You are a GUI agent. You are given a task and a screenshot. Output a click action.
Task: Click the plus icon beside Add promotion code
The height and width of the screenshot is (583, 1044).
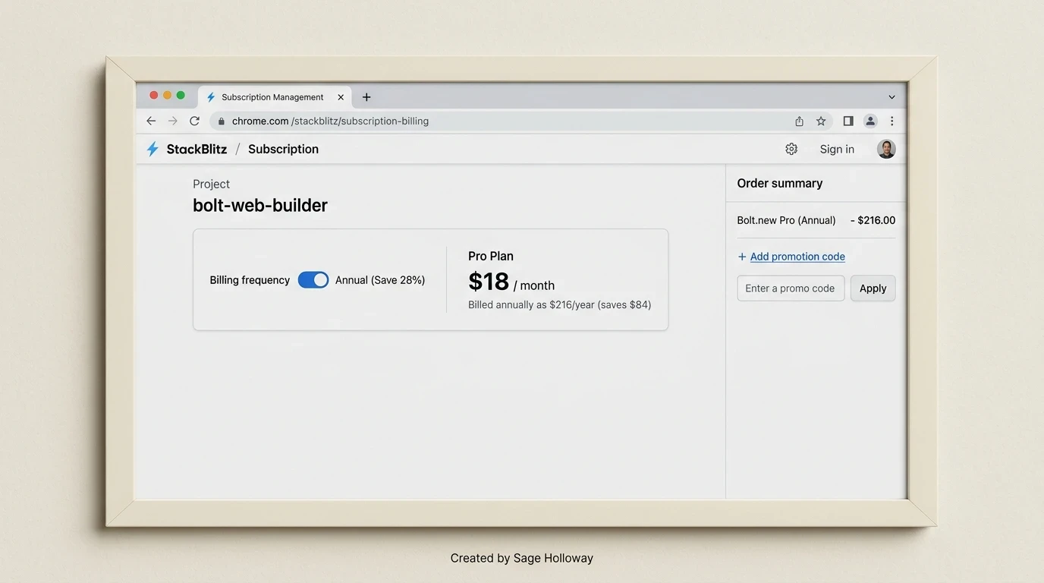coord(742,257)
